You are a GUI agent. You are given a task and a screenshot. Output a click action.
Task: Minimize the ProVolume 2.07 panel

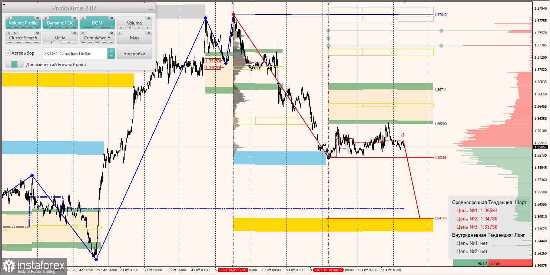pos(150,9)
